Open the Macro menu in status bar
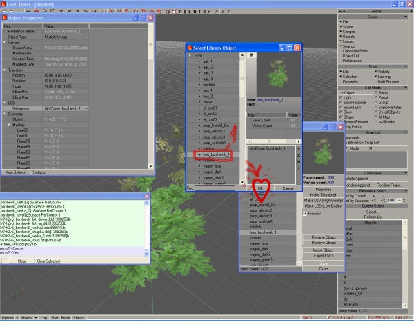Screen dimensions: 414x331 click(26, 318)
